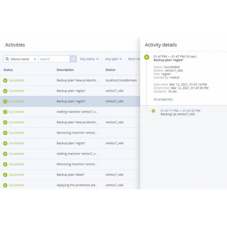Viewport: 227px width, 227px height.
Task: Focus the search text field
Action: (54, 59)
